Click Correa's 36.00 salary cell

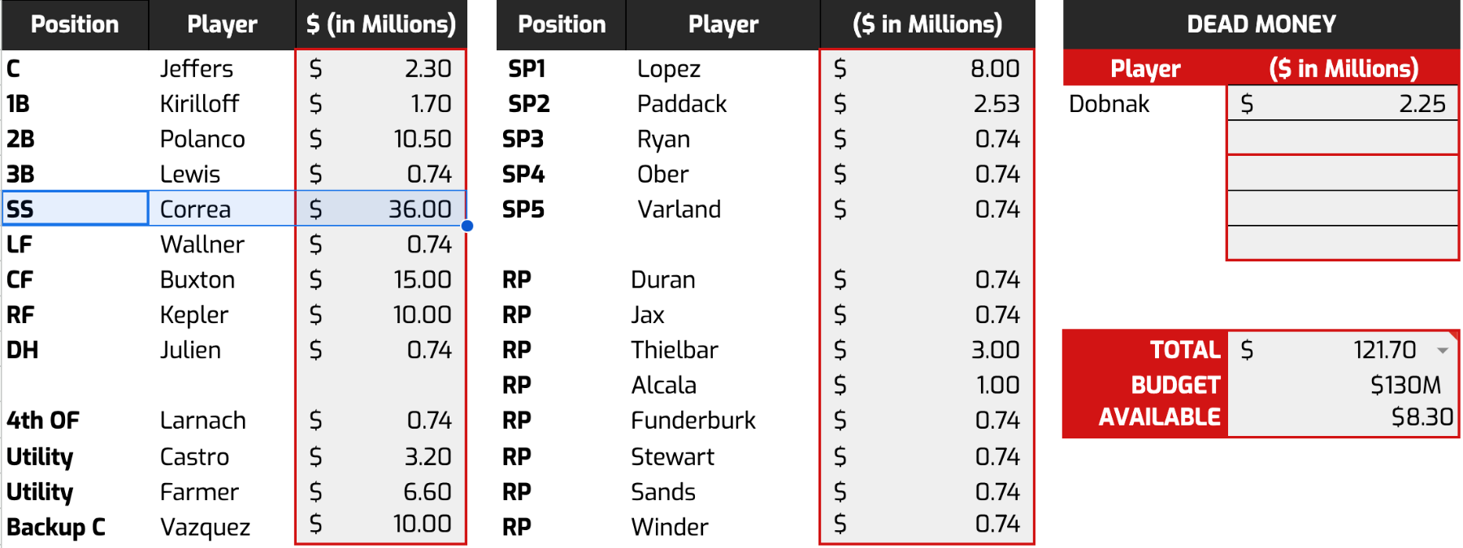[x=380, y=209]
